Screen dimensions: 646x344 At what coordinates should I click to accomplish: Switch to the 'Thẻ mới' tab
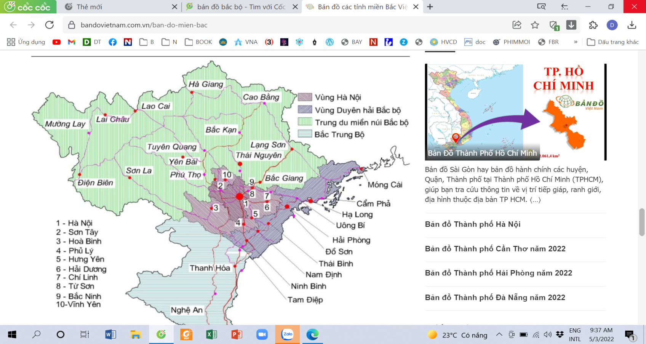[89, 7]
